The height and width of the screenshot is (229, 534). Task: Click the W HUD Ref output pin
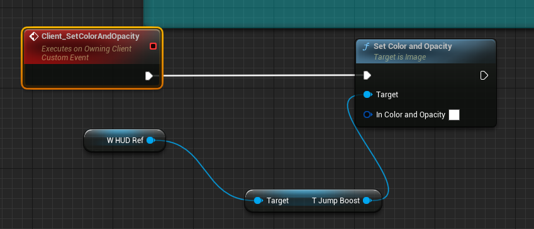pos(150,141)
